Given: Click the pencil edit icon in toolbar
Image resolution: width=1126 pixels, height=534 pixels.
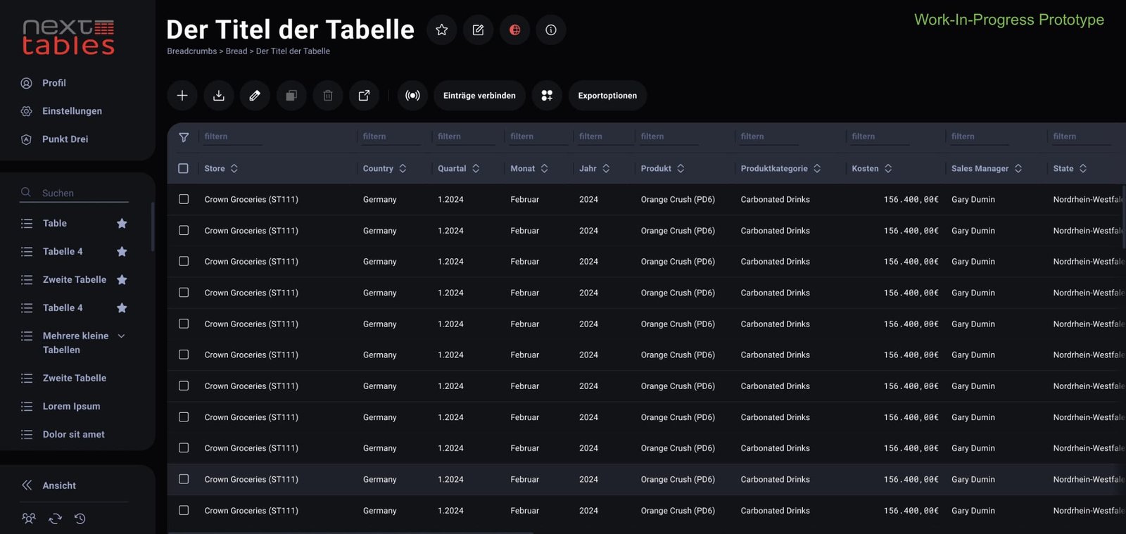Looking at the screenshot, I should 255,96.
